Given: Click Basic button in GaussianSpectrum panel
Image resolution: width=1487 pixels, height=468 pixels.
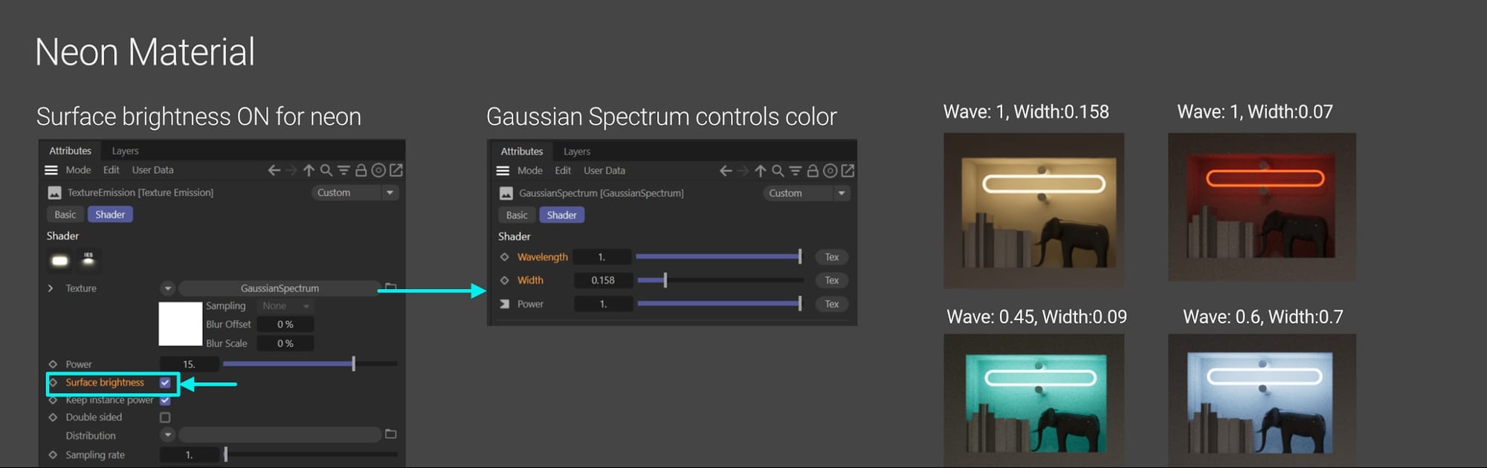Looking at the screenshot, I should [517, 215].
